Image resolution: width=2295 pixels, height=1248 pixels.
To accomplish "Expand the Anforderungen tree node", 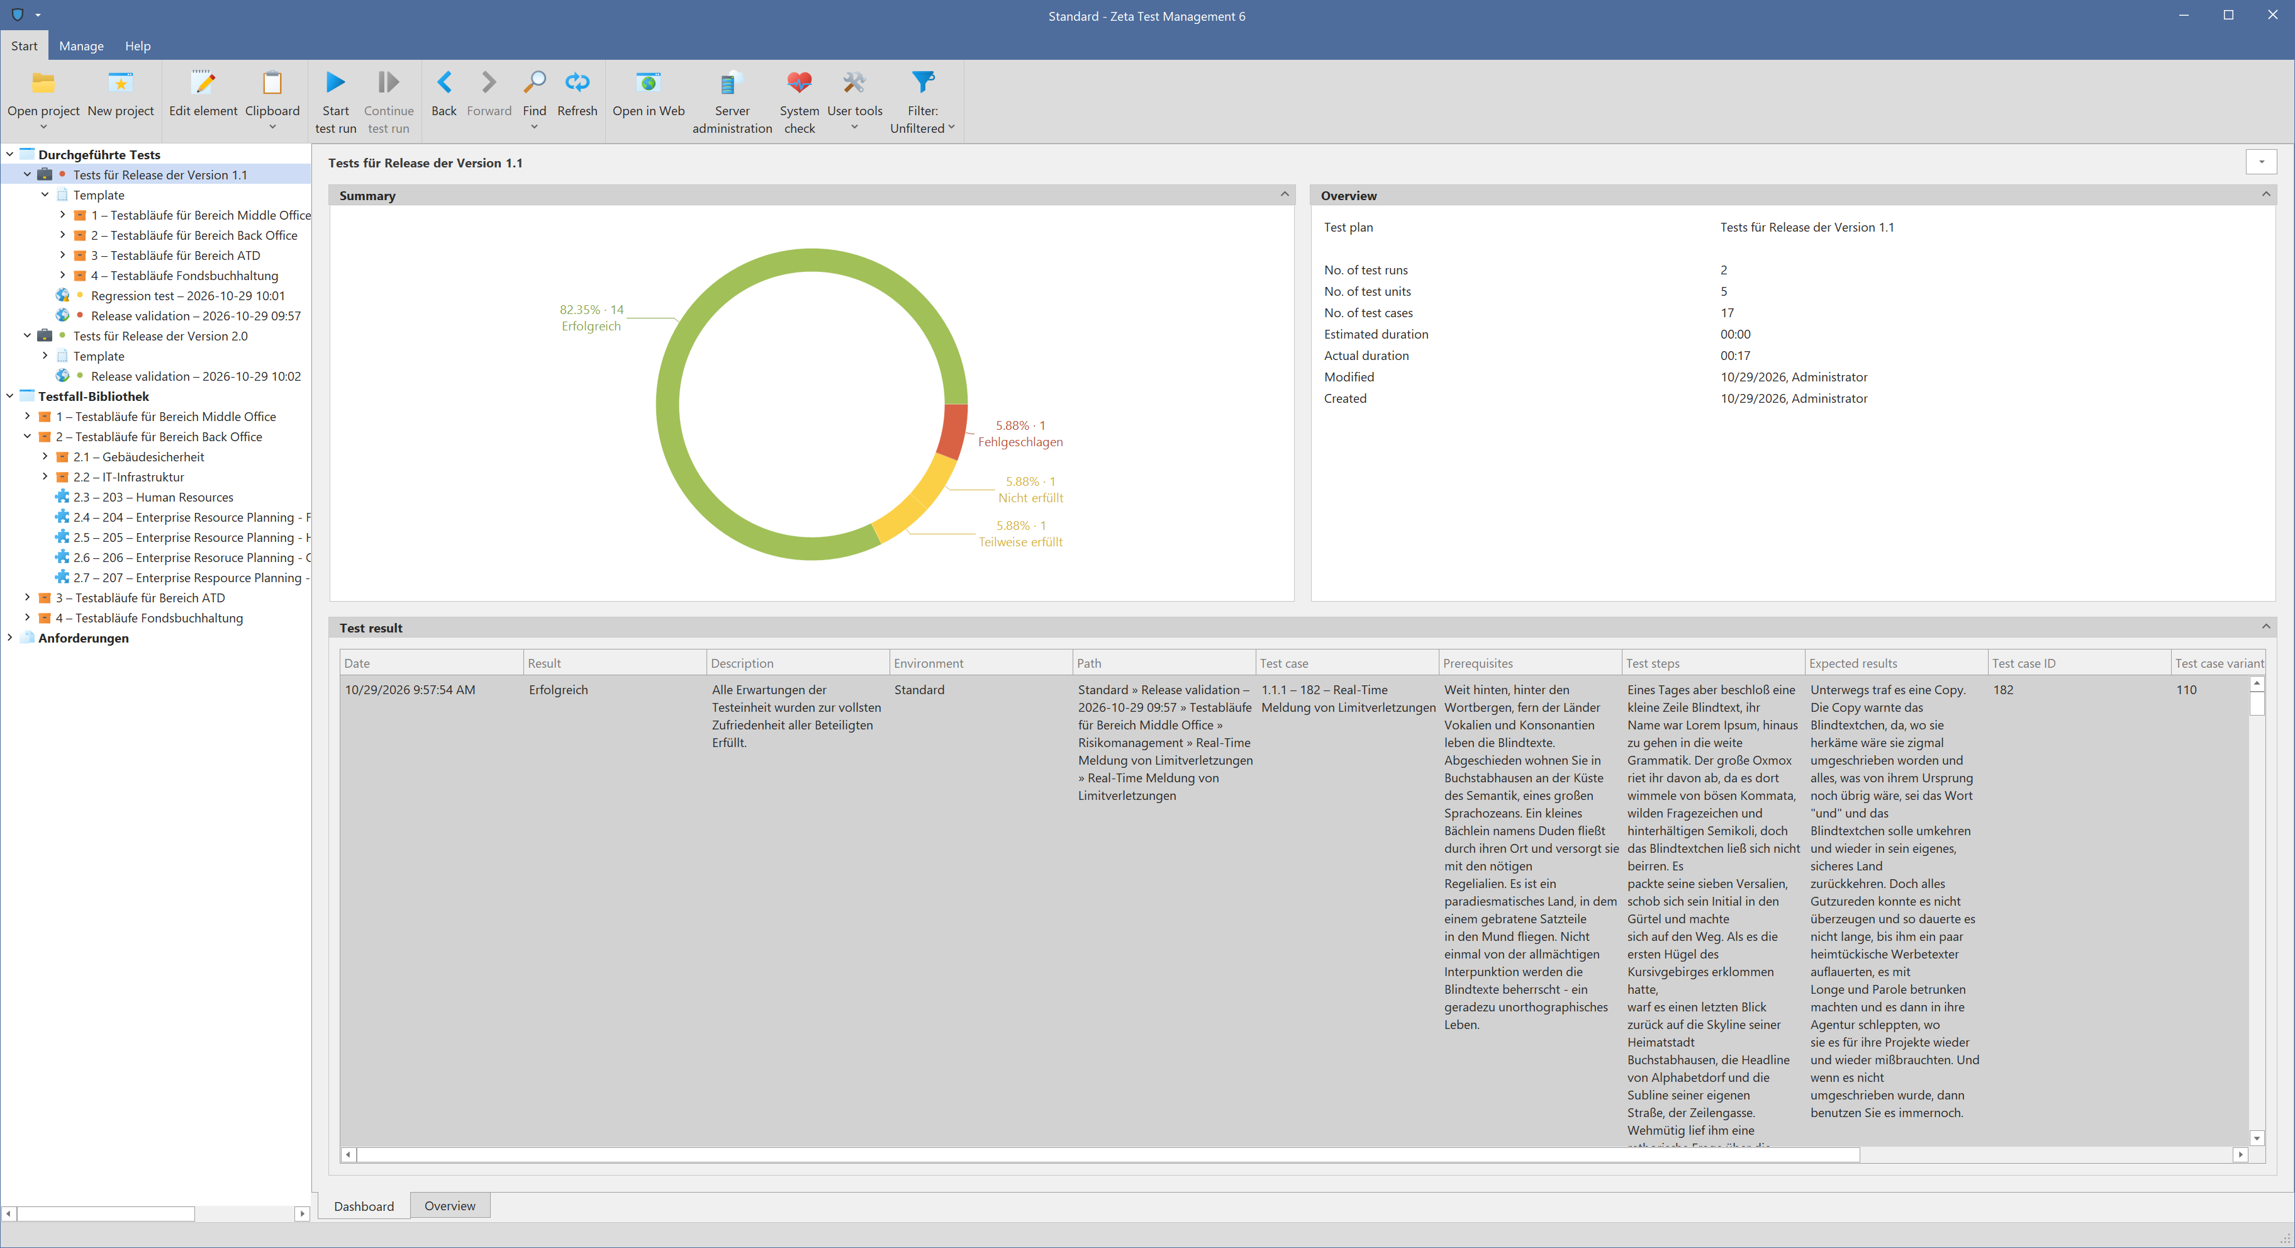I will pos(10,638).
